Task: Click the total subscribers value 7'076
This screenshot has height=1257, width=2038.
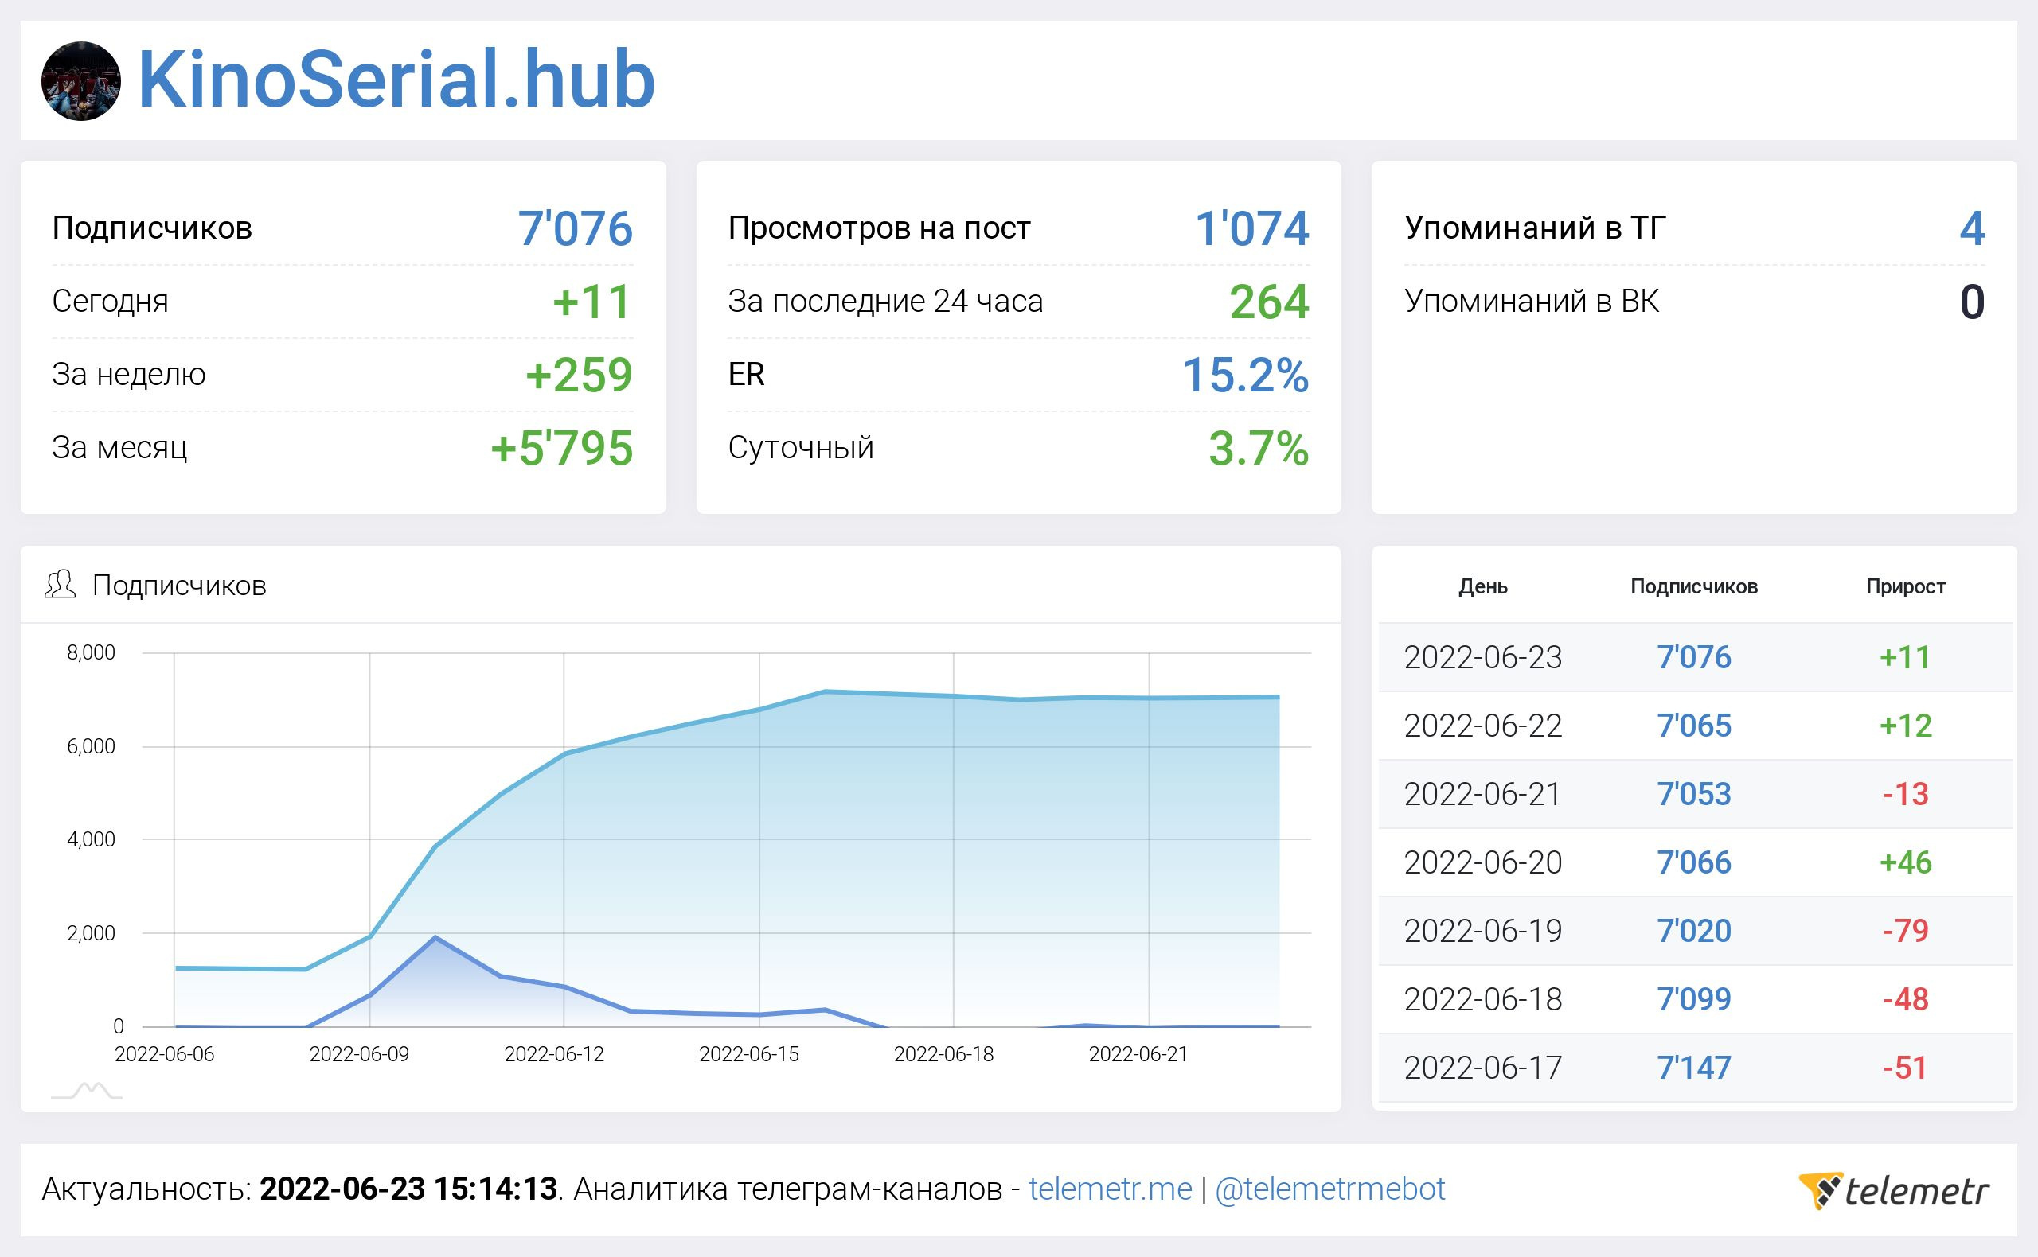Action: pos(575,228)
